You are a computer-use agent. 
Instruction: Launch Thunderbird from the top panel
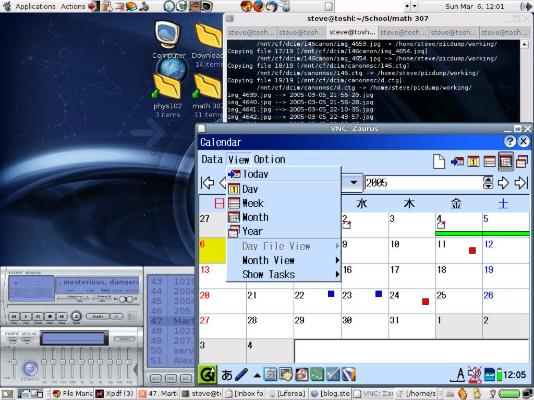pos(271,6)
